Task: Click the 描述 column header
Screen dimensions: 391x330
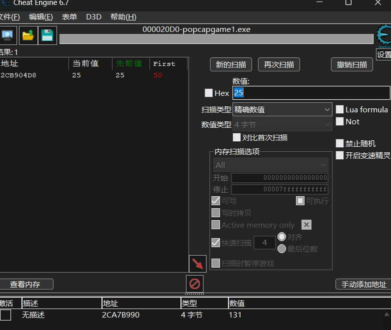Action: 62,303
